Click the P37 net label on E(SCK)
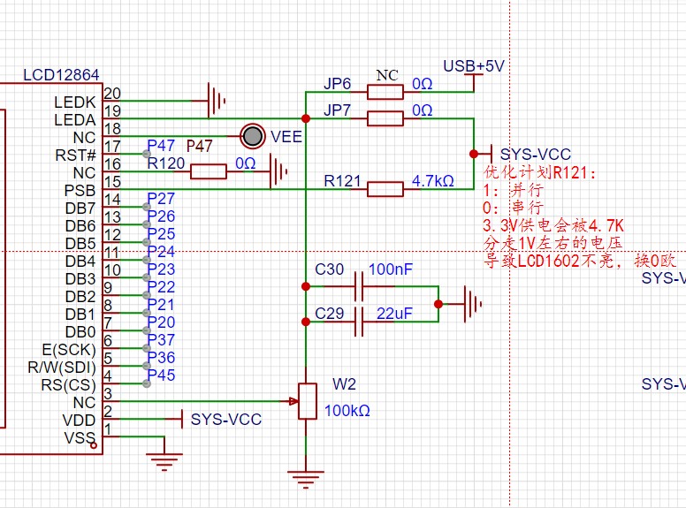 pyautogui.click(x=161, y=339)
